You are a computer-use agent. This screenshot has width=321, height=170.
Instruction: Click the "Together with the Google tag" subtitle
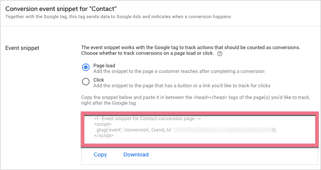pyautogui.click(x=118, y=17)
